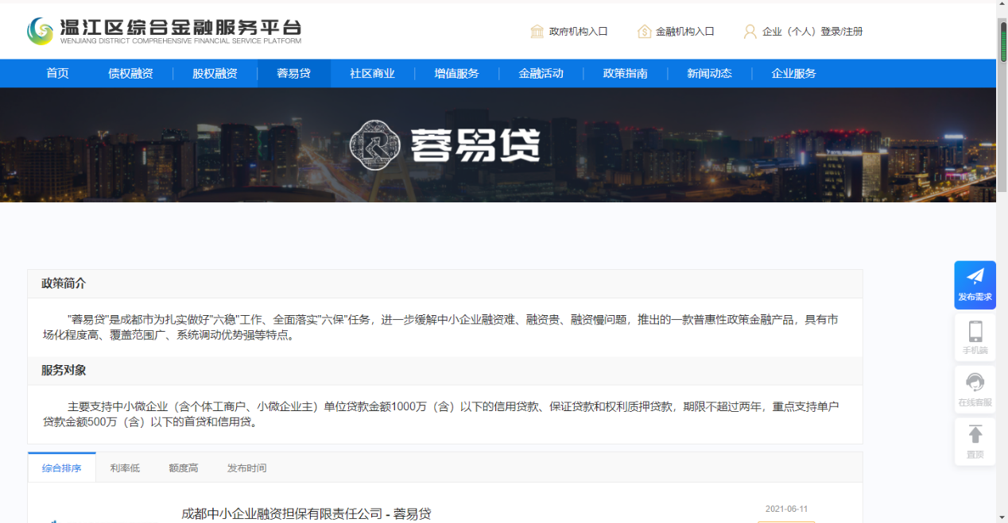Select 股权融资 in the navigation bar
Viewport: 1008px width, 523px height.
point(215,74)
